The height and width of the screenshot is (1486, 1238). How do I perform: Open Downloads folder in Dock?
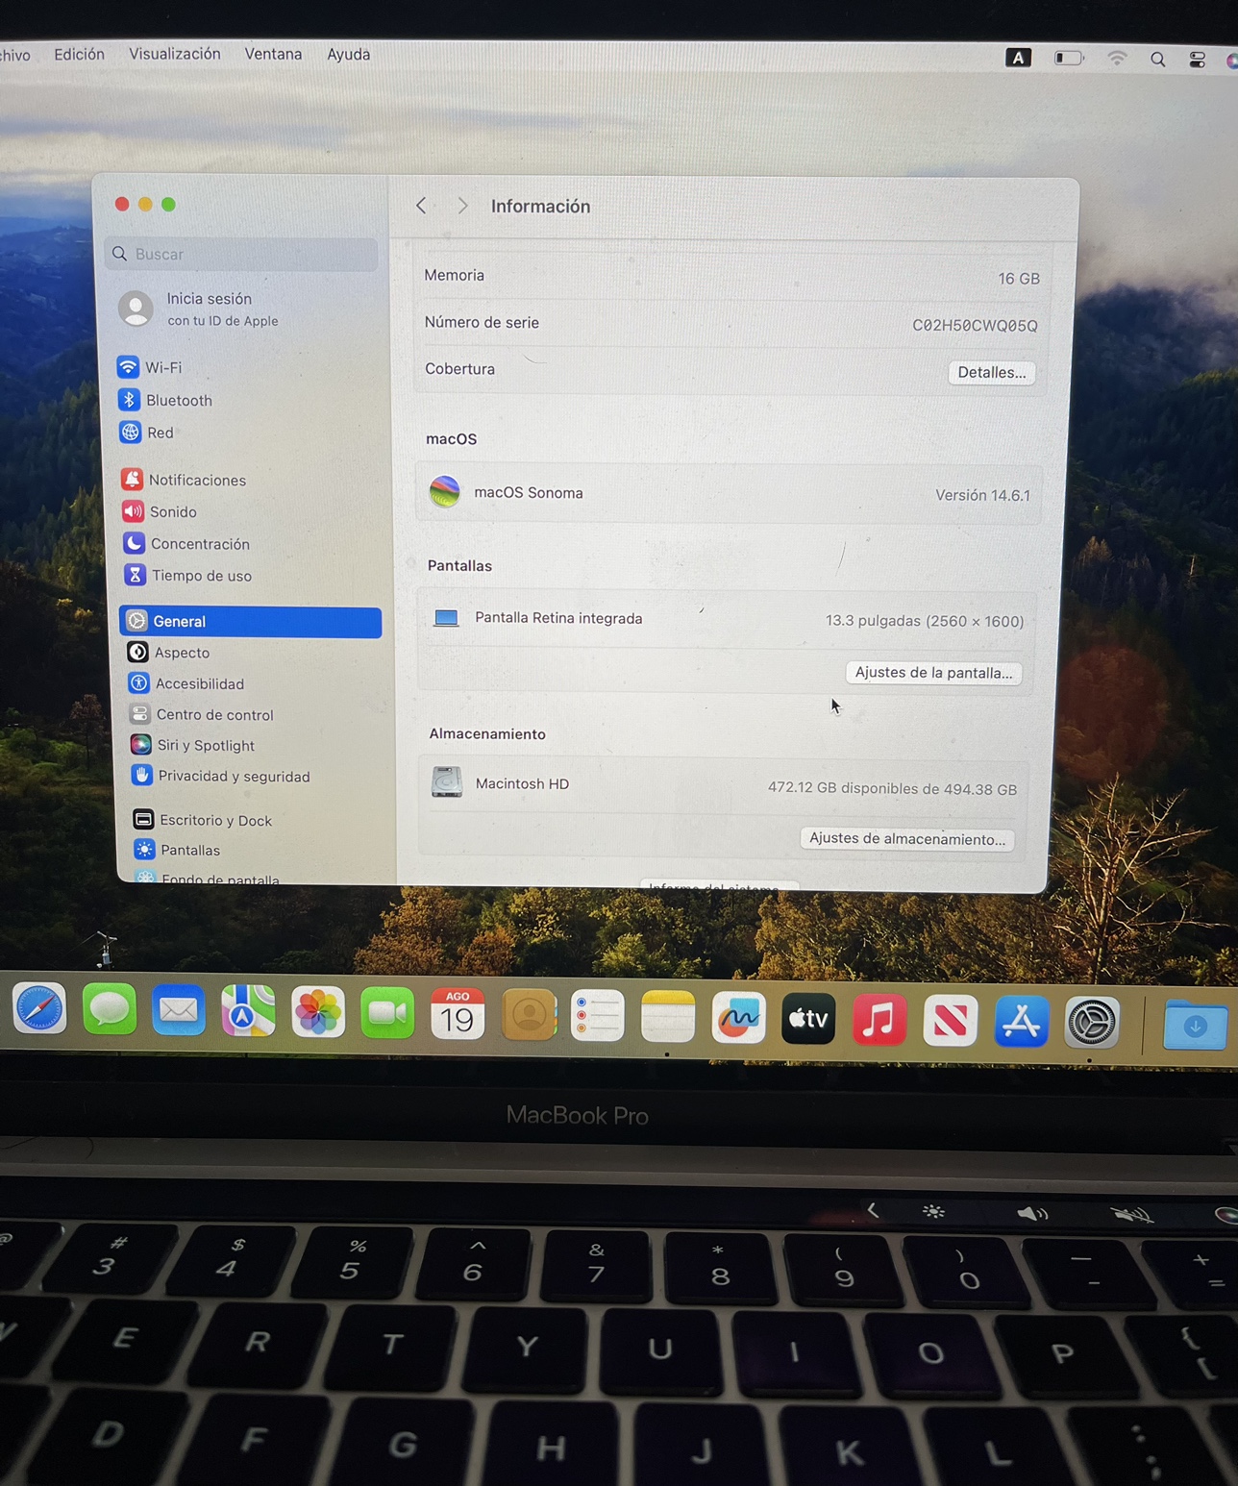pyautogui.click(x=1195, y=1026)
